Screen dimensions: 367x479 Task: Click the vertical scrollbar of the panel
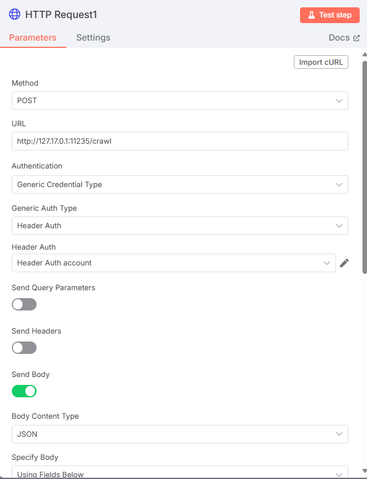click(x=364, y=169)
